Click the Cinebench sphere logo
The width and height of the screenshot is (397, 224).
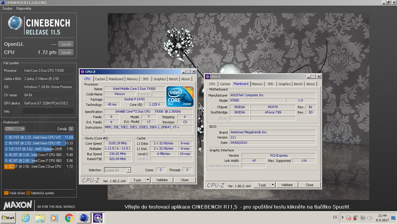coord(15,23)
